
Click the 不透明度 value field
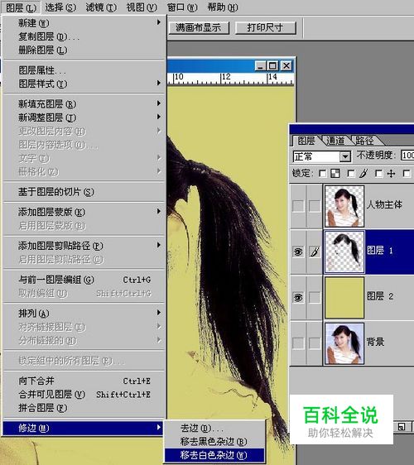point(407,156)
